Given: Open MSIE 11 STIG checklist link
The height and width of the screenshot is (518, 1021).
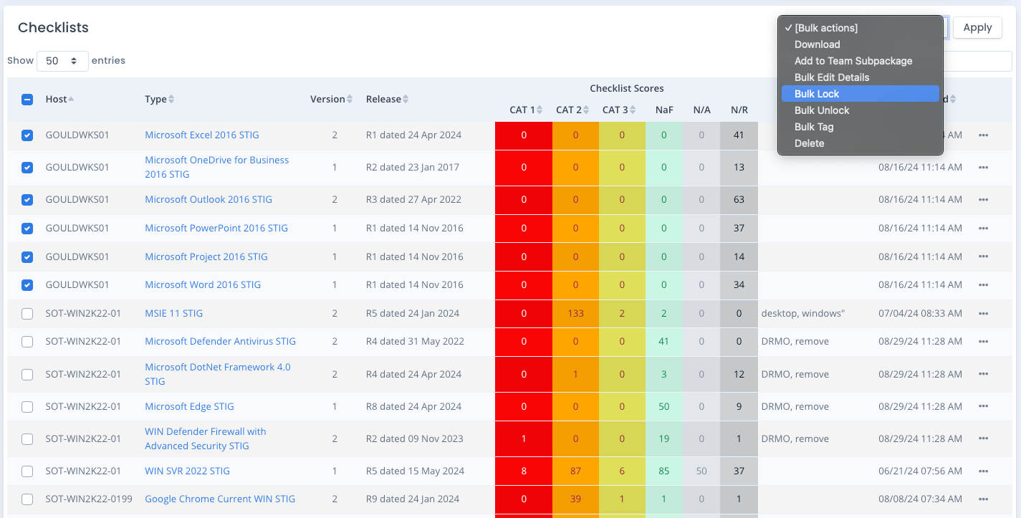Looking at the screenshot, I should (x=174, y=313).
